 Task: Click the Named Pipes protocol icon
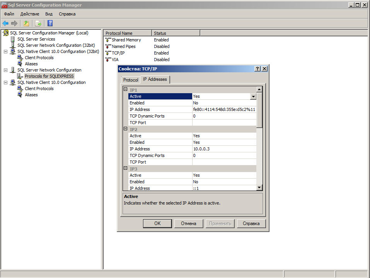click(x=108, y=46)
